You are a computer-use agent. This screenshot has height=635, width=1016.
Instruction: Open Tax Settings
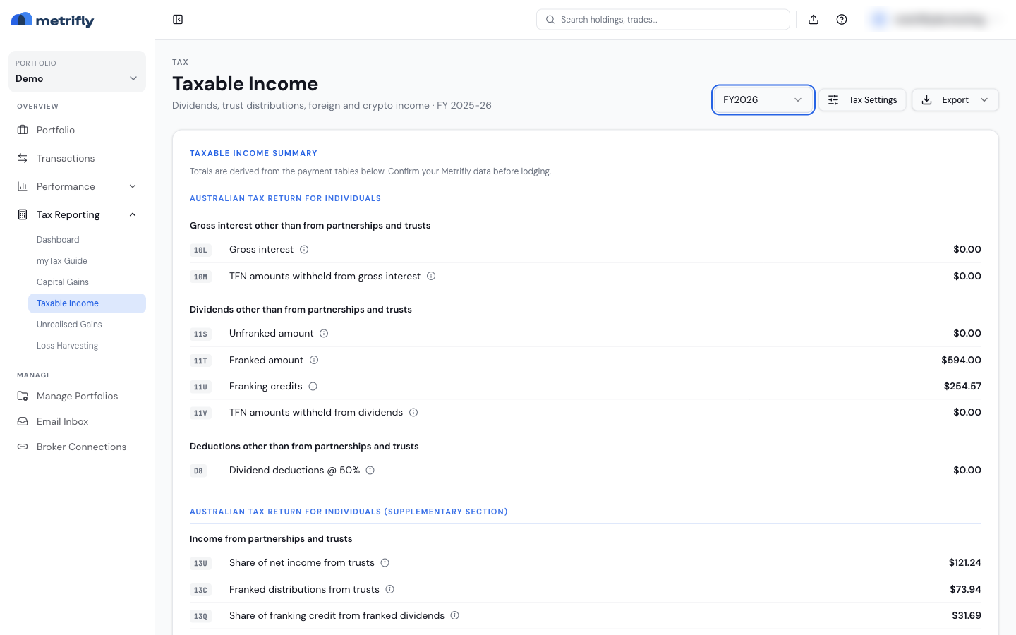click(x=862, y=100)
